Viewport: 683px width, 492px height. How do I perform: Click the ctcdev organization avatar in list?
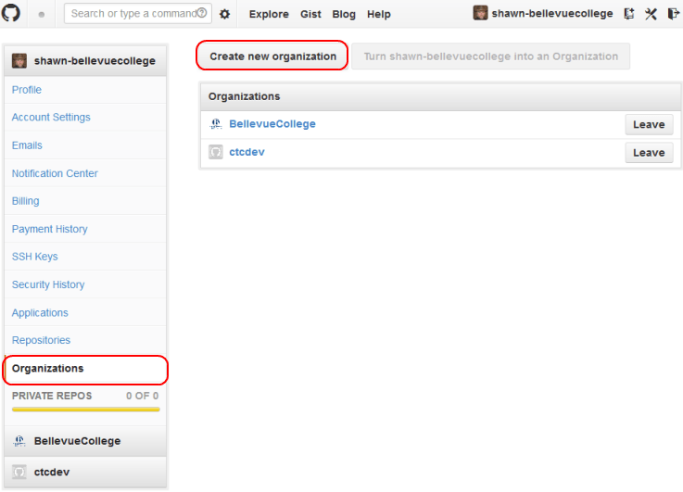pyautogui.click(x=215, y=152)
